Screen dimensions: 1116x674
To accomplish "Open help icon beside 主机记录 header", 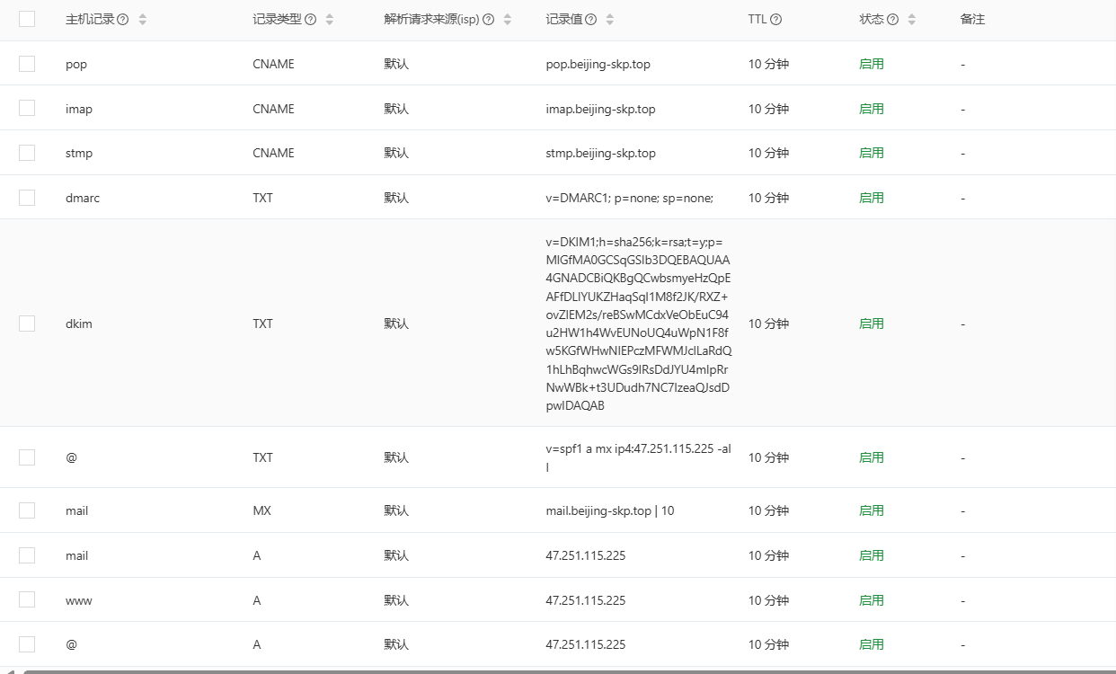I will (x=123, y=20).
